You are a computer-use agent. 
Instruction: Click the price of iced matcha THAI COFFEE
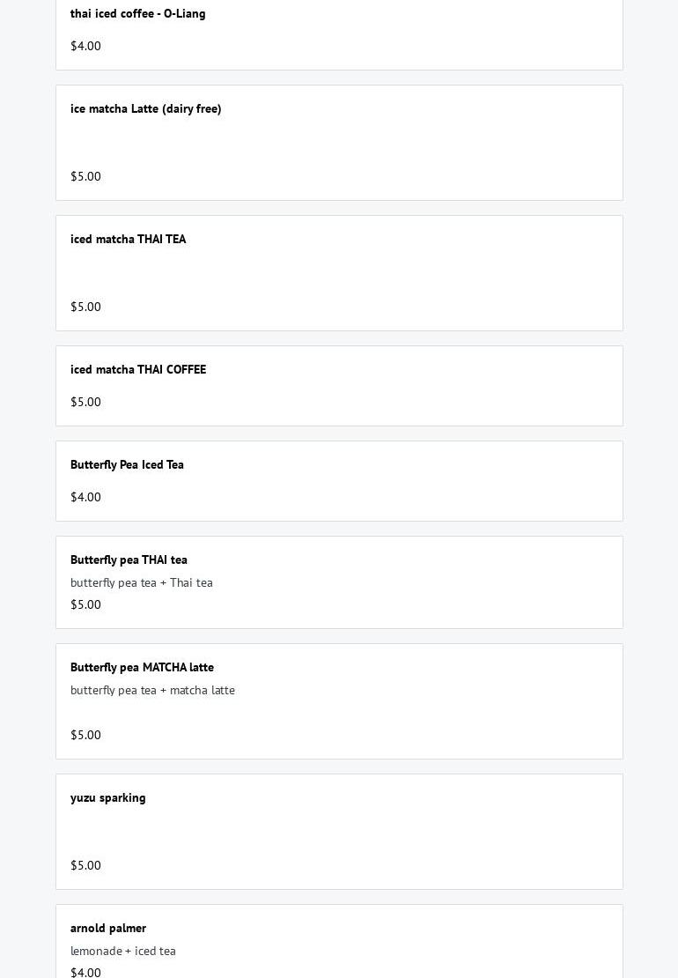pyautogui.click(x=85, y=402)
